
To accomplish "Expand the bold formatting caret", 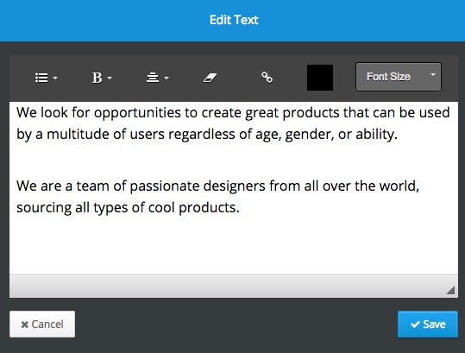I will [x=110, y=78].
